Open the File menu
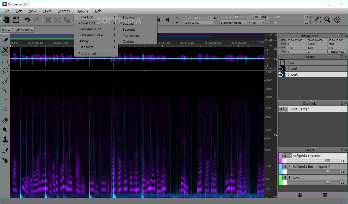 [x=7, y=11]
